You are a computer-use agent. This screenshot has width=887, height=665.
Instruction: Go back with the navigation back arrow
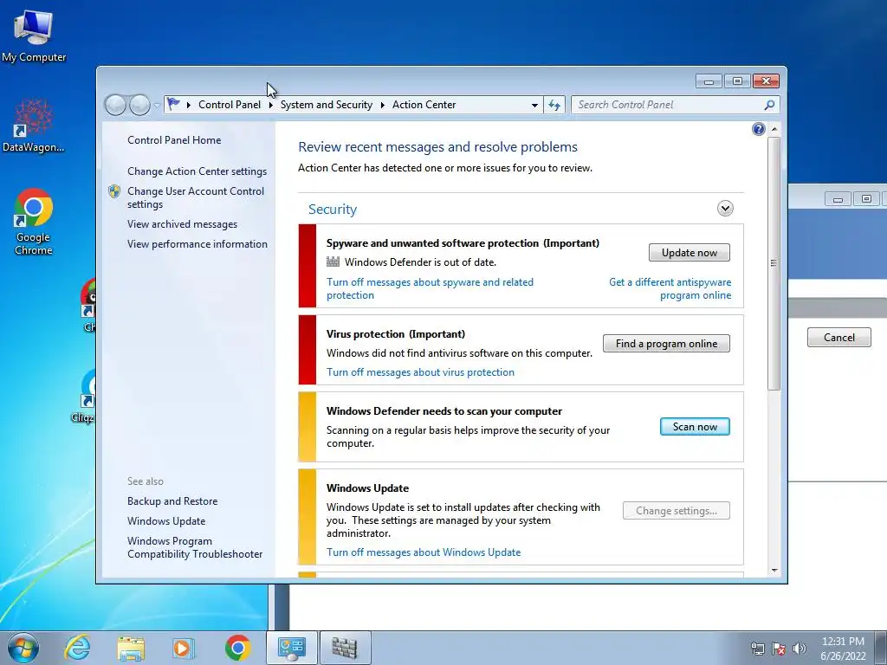[115, 105]
